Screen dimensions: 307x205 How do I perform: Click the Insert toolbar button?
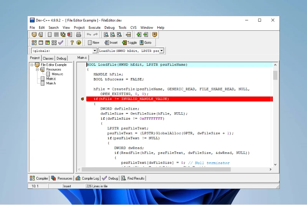tap(111, 43)
